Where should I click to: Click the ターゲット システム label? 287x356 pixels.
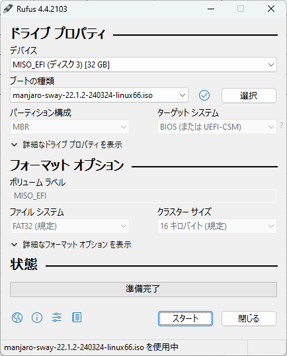[x=188, y=112]
